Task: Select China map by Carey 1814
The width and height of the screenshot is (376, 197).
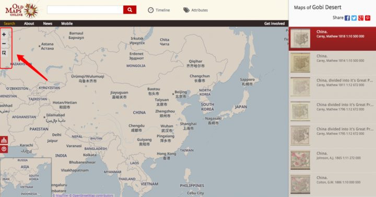Action: pyautogui.click(x=332, y=63)
